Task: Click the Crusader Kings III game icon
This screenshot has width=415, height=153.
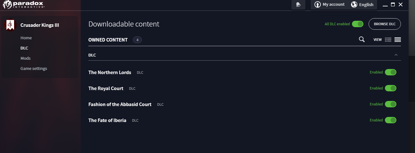Action: tap(10, 25)
